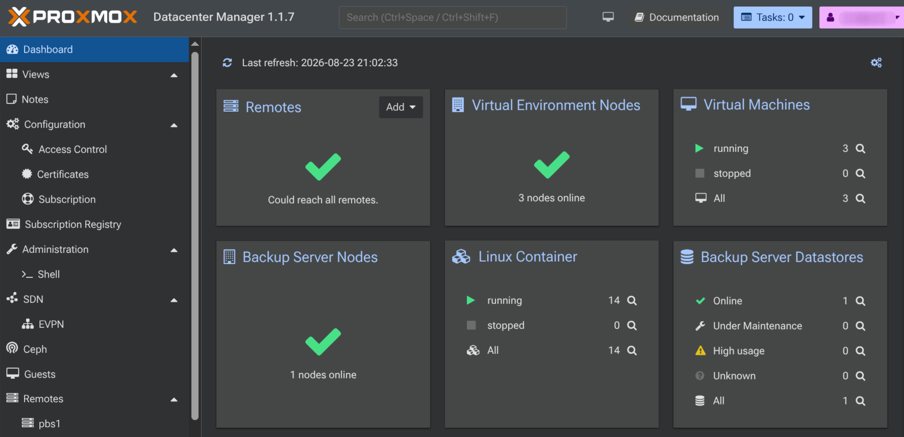Viewport: 904px width, 437px height.
Task: Refresh the dashboard with the reload icon
Action: (227, 63)
